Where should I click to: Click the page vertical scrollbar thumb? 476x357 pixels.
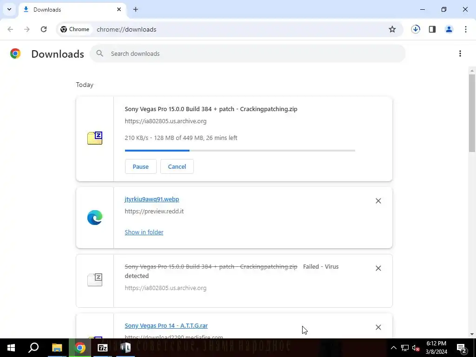pyautogui.click(x=472, y=112)
